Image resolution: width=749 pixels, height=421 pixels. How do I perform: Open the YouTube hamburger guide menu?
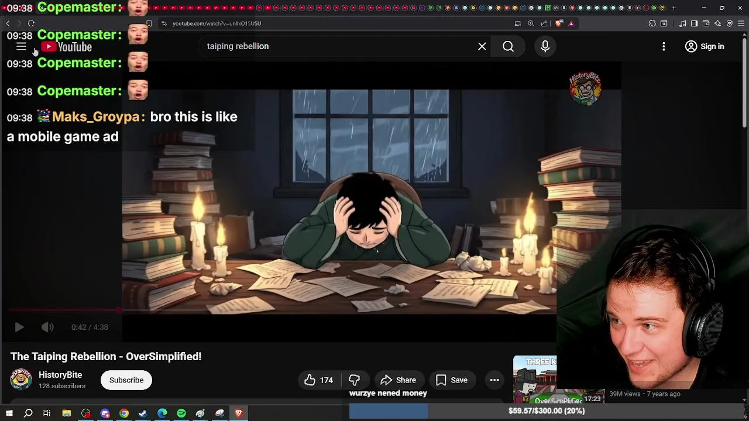point(21,47)
